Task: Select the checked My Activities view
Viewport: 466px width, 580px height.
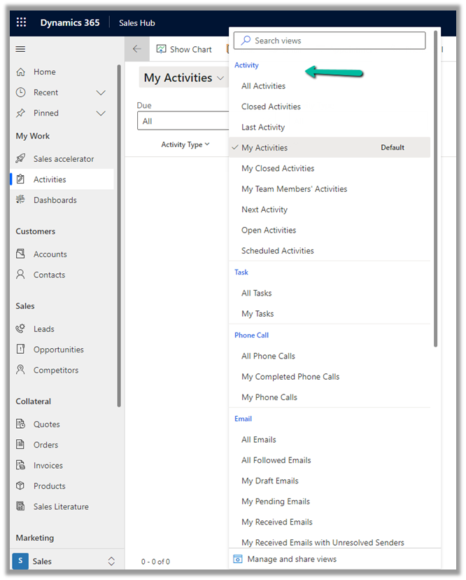Action: (264, 148)
